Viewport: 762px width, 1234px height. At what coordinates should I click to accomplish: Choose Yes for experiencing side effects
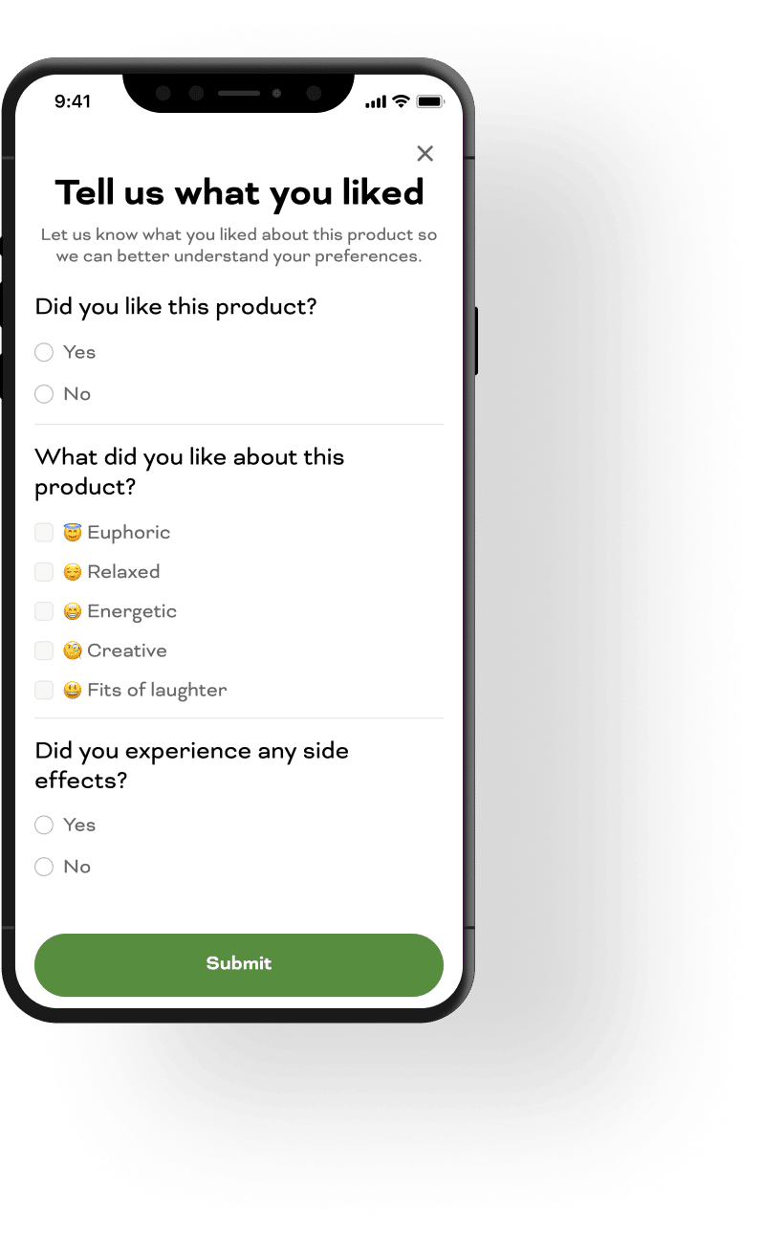pos(44,826)
